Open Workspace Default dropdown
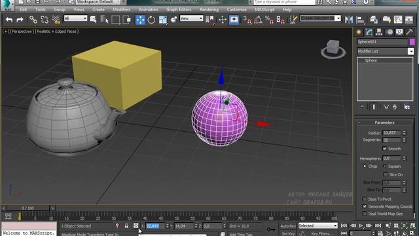419x236 pixels. [98, 2]
